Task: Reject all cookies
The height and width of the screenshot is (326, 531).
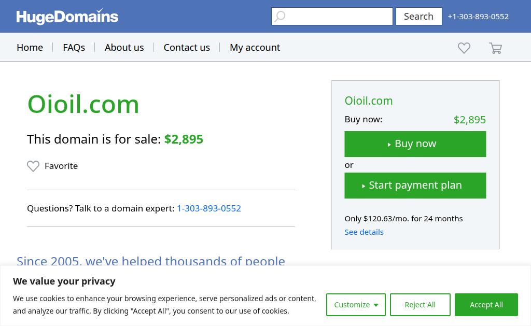Action: [420, 305]
